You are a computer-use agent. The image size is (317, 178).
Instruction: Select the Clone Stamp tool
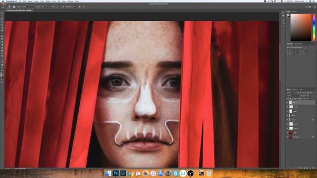(x=2, y=36)
